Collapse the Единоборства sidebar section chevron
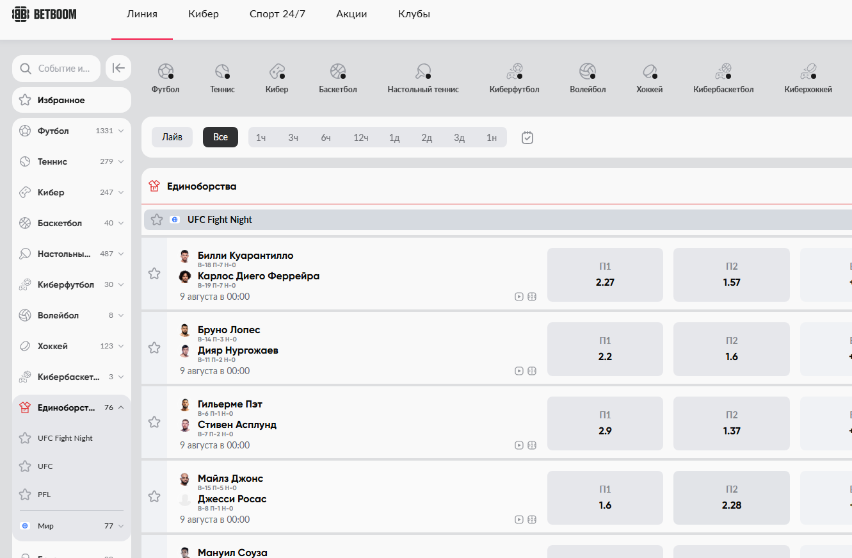The height and width of the screenshot is (558, 852). coord(121,407)
